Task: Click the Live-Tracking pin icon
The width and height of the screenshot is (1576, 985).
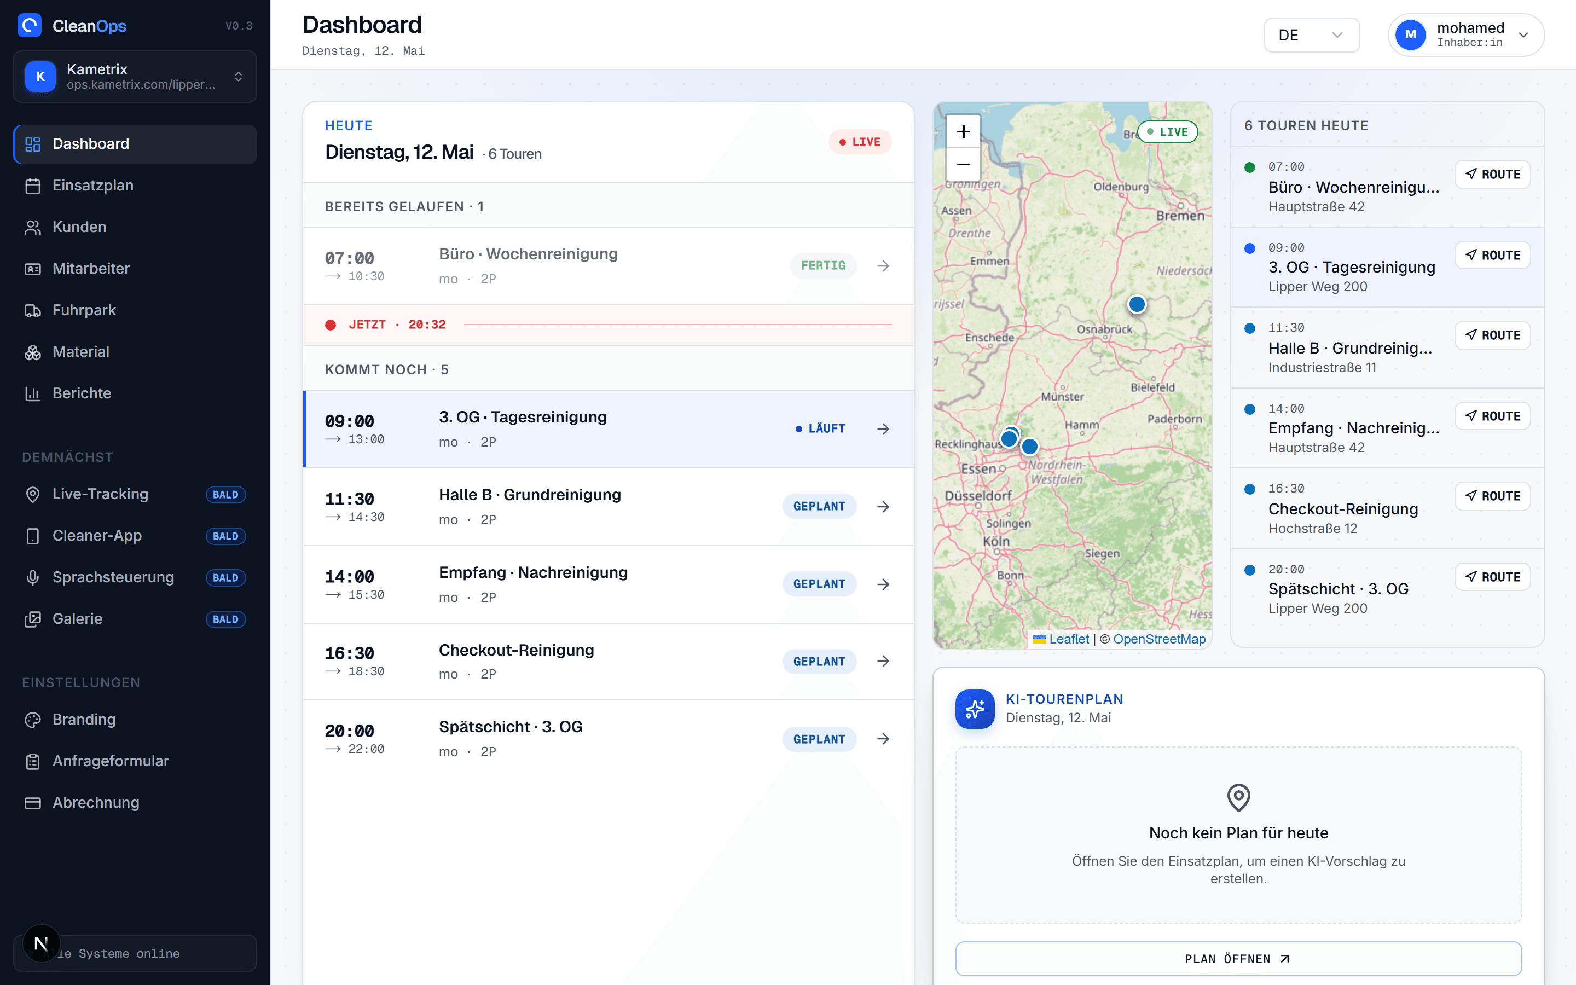Action: [x=33, y=495]
